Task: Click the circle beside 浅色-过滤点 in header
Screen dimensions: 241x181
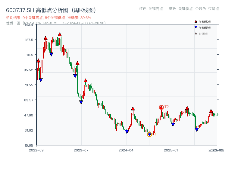Action: tap(197, 9)
